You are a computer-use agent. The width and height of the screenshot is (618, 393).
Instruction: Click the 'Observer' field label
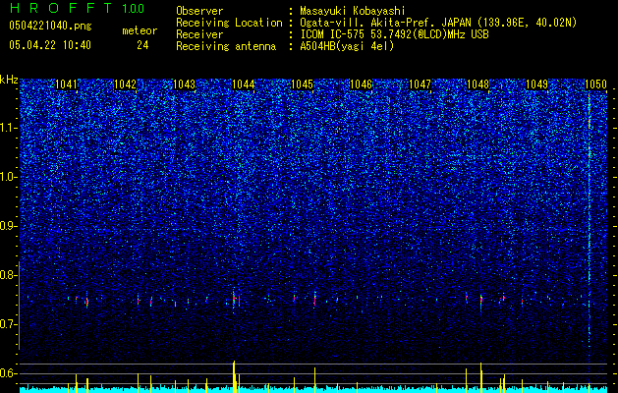[x=199, y=11]
